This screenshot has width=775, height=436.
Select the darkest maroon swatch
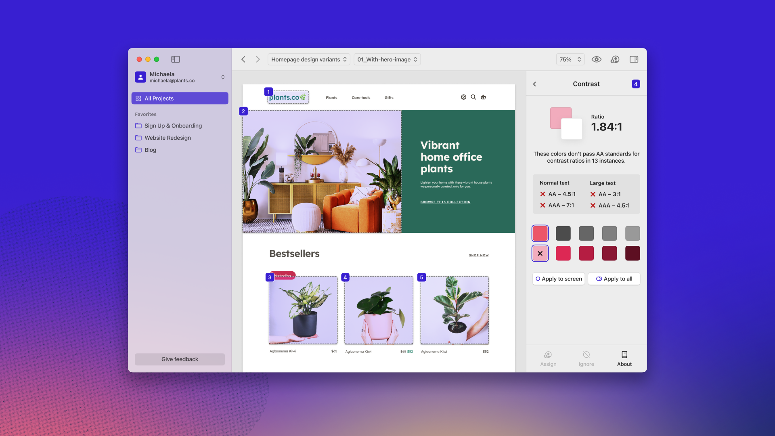tap(633, 254)
